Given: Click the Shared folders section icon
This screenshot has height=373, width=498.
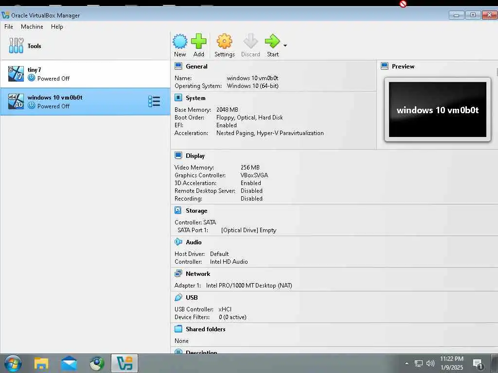Looking at the screenshot, I should tap(178, 329).
